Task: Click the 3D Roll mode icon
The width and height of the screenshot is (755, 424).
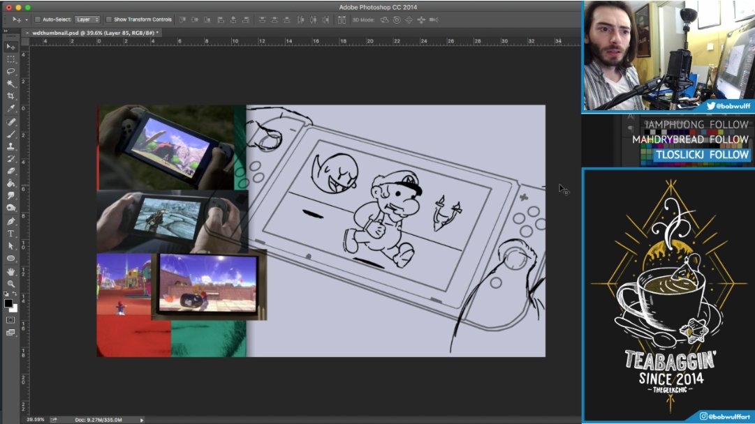Action: click(x=397, y=20)
